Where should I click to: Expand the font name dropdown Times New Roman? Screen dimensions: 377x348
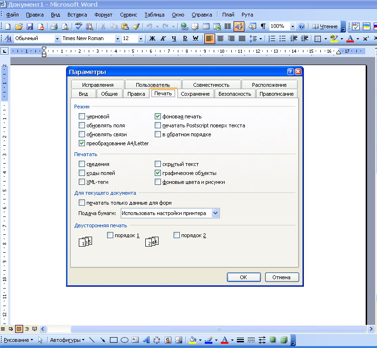point(117,39)
